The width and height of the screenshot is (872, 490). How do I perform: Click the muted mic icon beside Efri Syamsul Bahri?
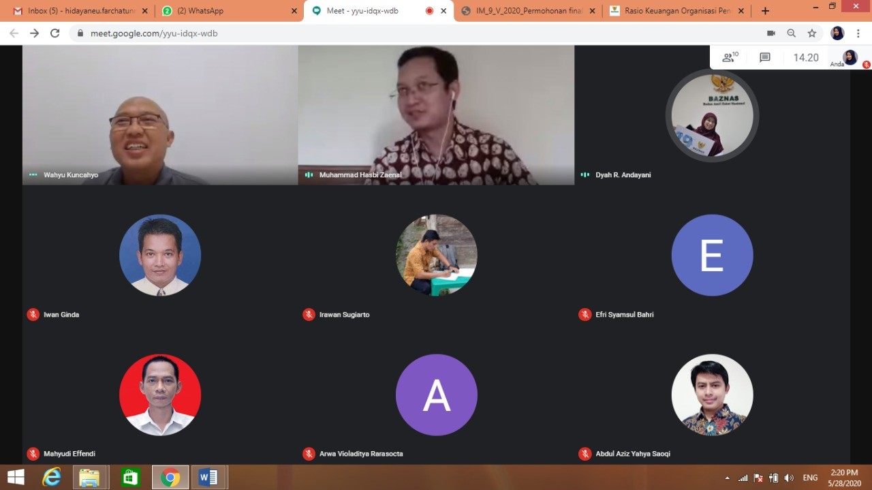pyautogui.click(x=585, y=314)
